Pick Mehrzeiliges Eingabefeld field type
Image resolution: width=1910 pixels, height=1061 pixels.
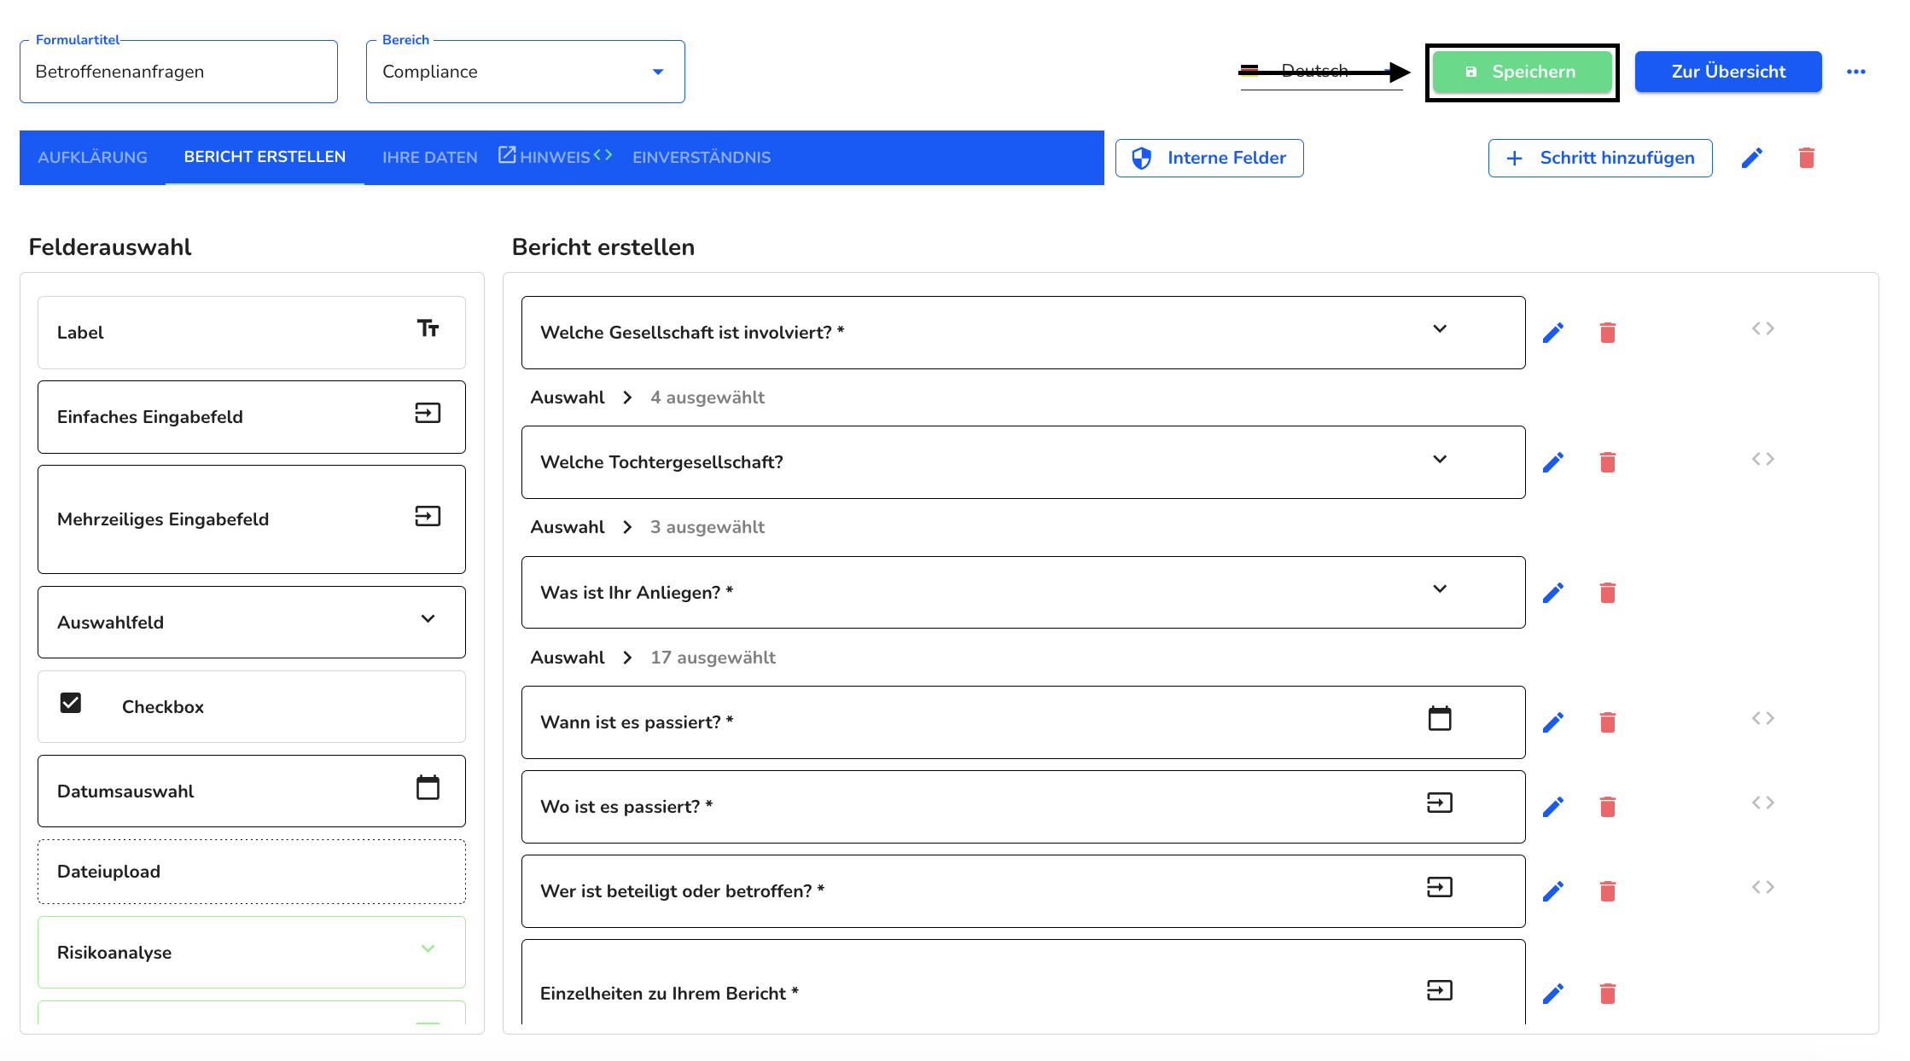252,519
